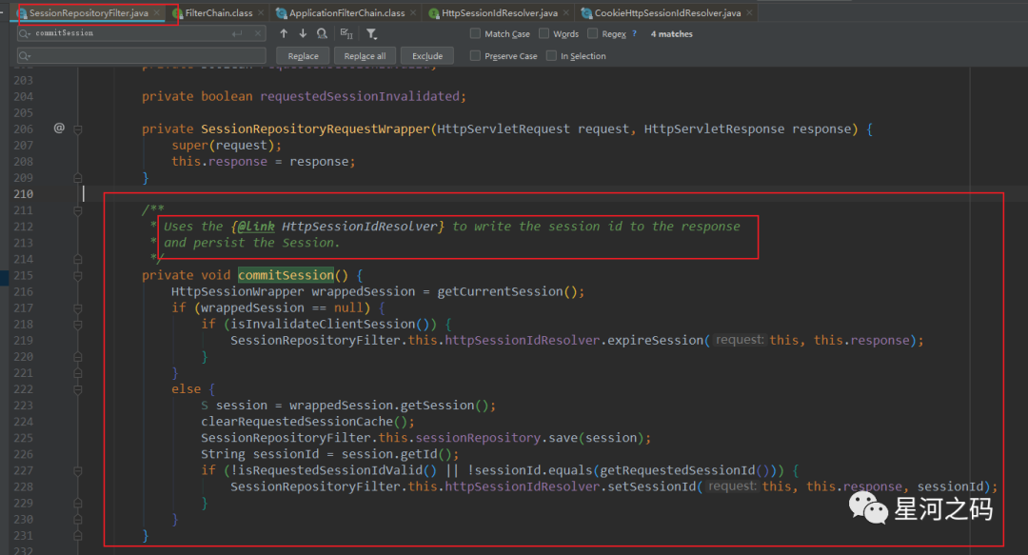
Task: Collapse the commitSession method fold at line 215
Action: (78, 275)
